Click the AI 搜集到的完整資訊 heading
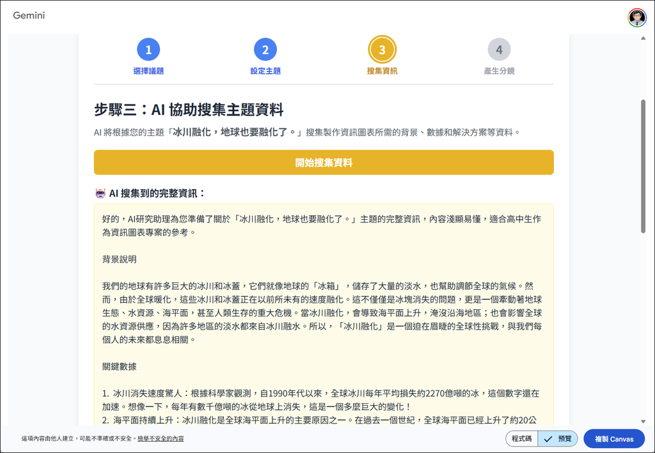 [x=157, y=194]
